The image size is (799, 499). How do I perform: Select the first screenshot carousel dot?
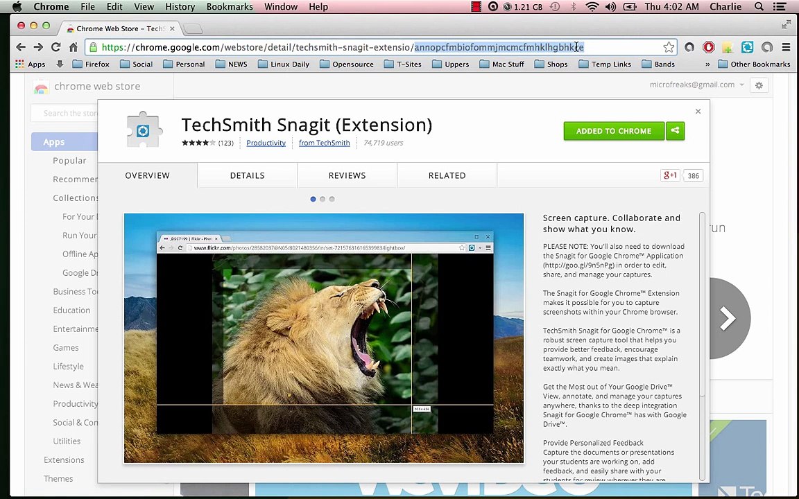pos(313,200)
